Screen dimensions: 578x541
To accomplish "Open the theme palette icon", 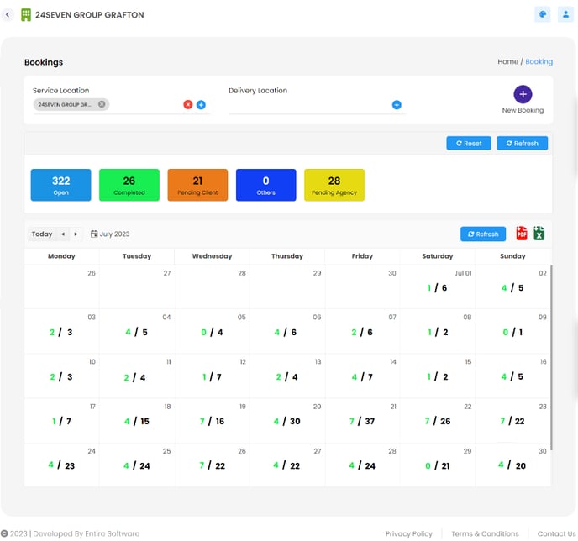I will point(542,14).
